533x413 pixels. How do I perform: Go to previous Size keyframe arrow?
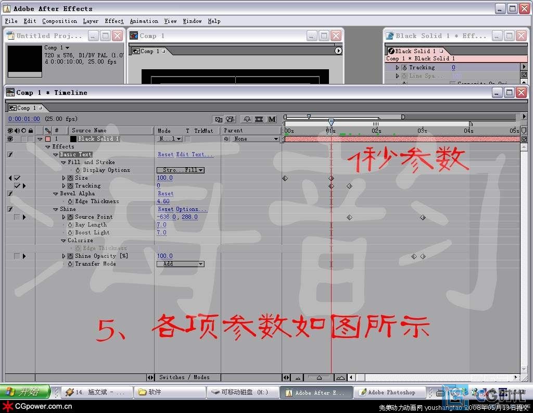(10, 178)
